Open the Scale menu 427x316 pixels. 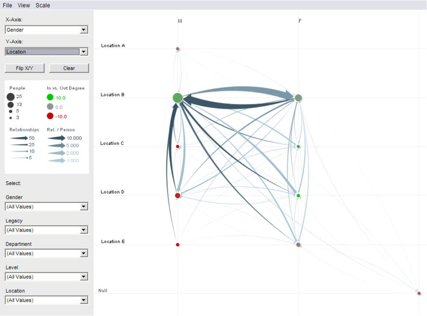pos(43,5)
